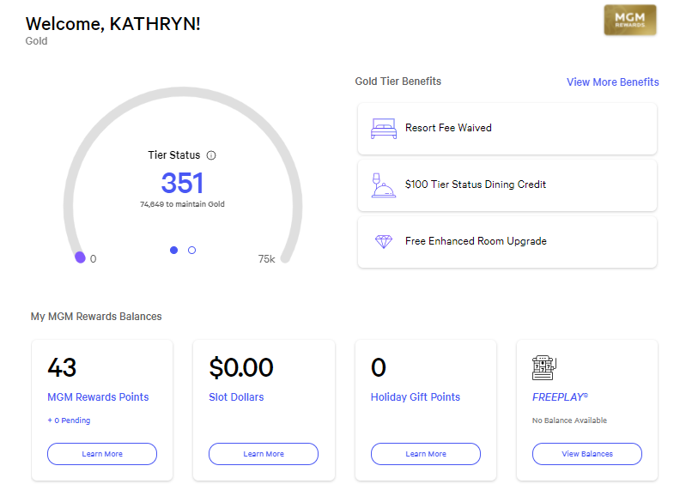The width and height of the screenshot is (686, 490).
Task: Click the bed icon for Resort Fee Waived
Action: tap(384, 129)
